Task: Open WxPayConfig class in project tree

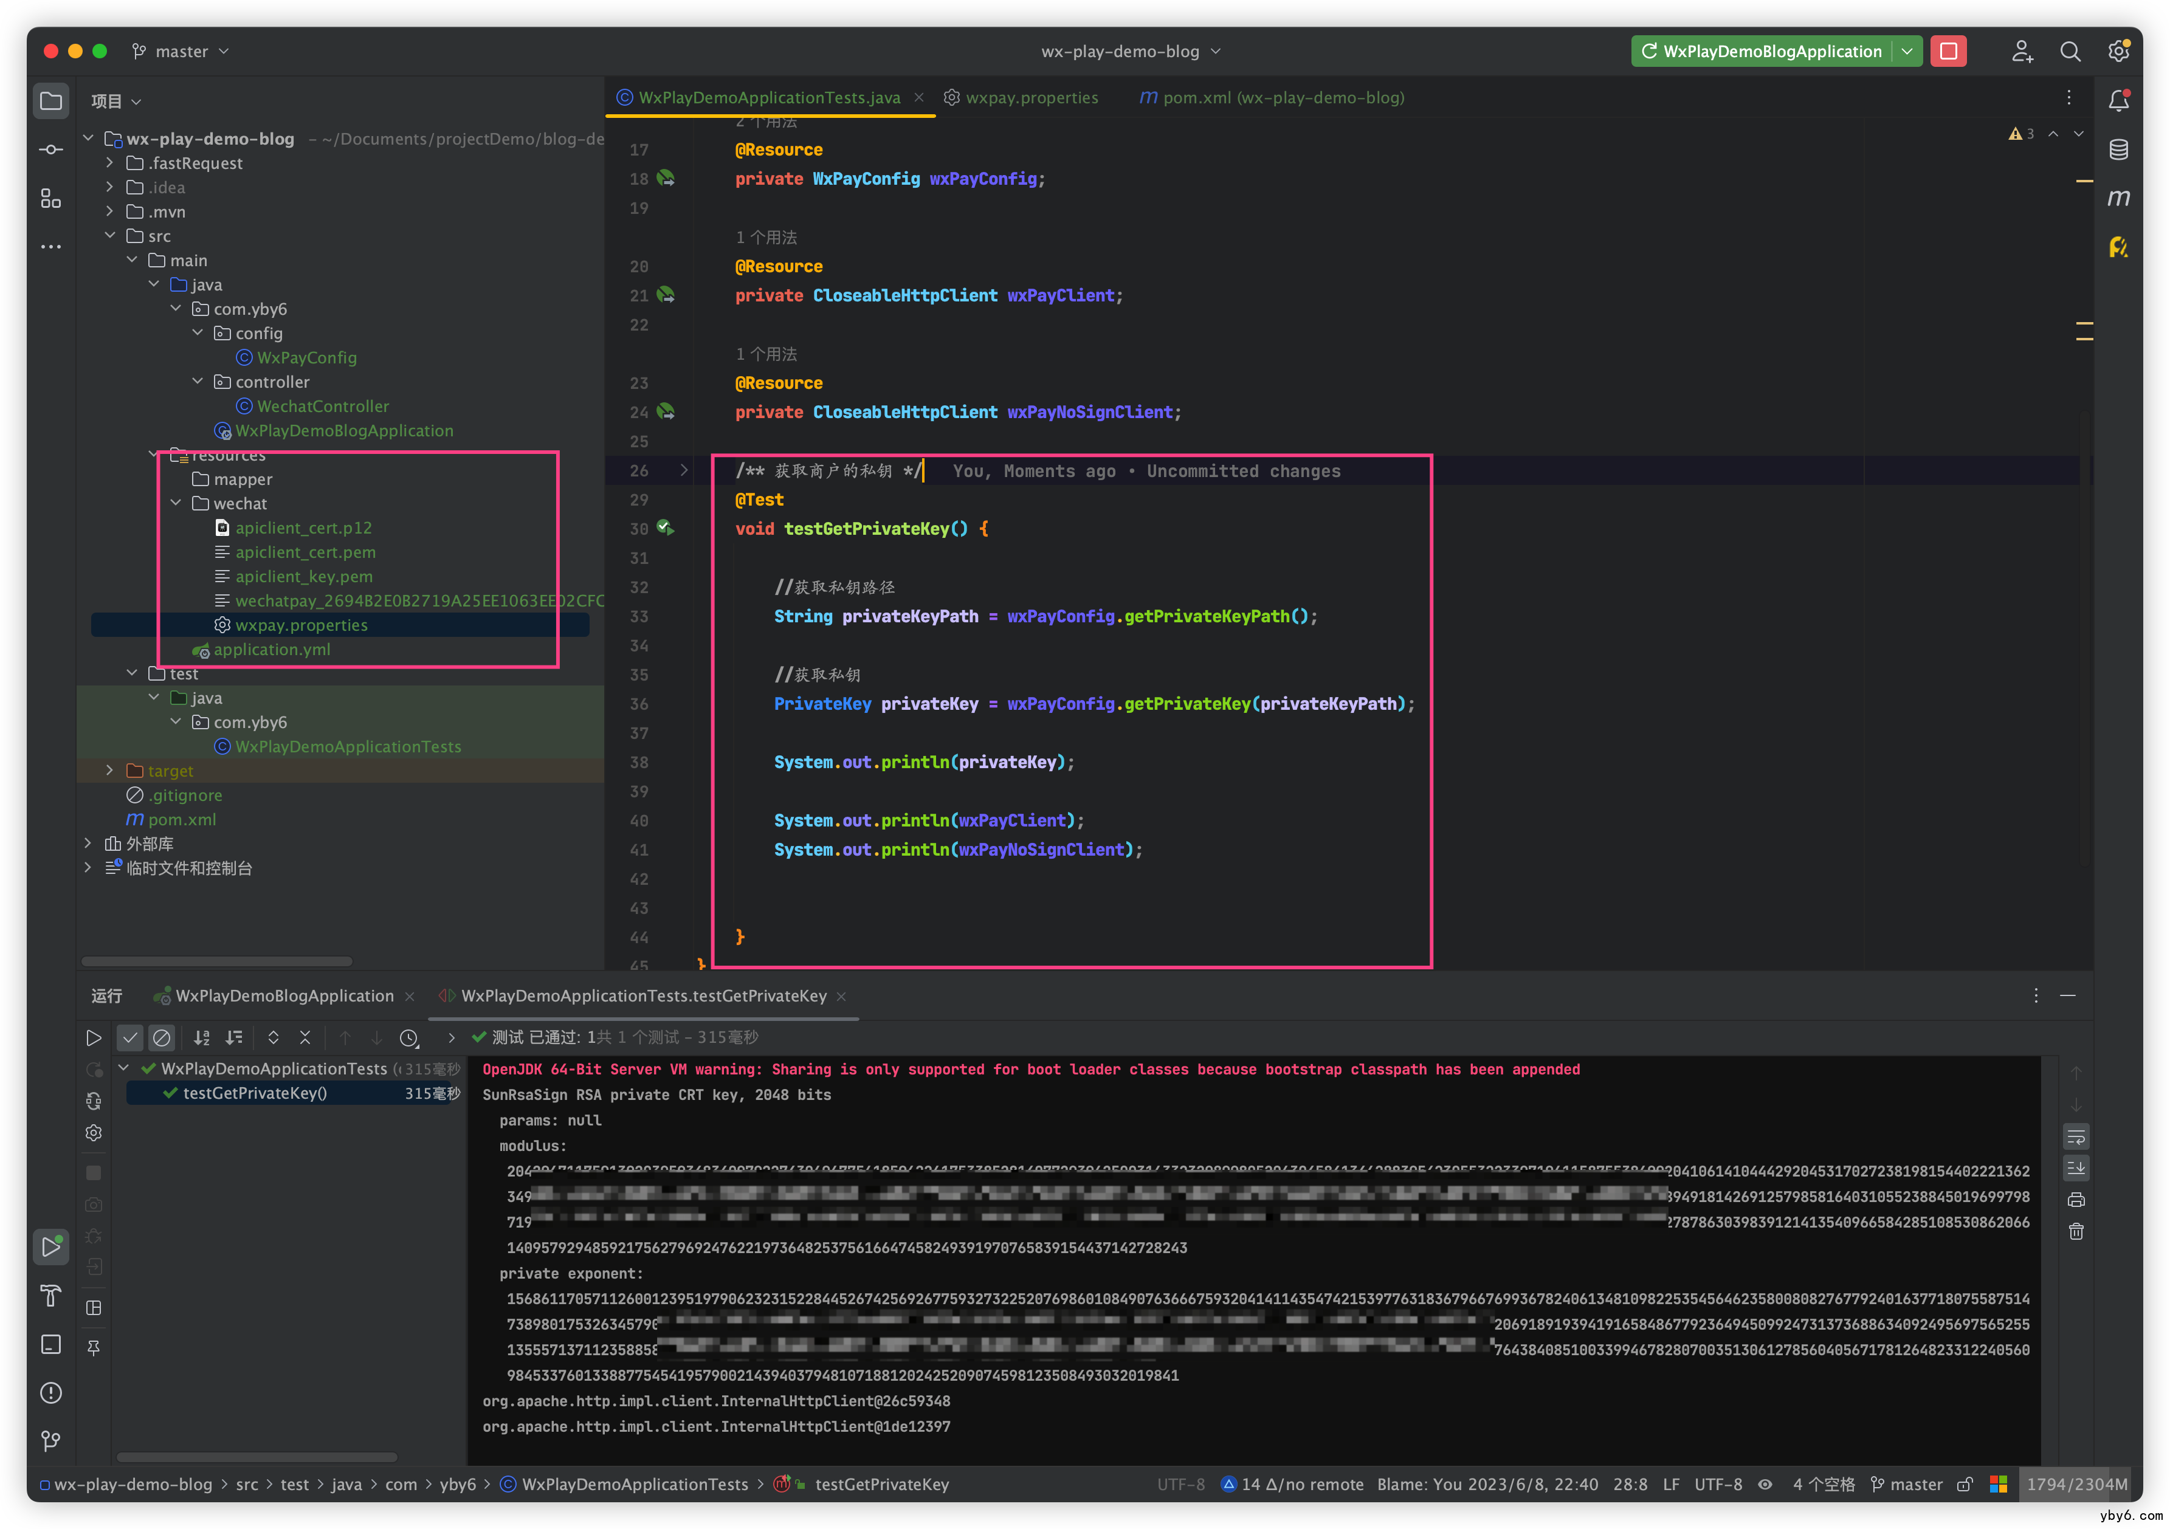Action: 306,357
